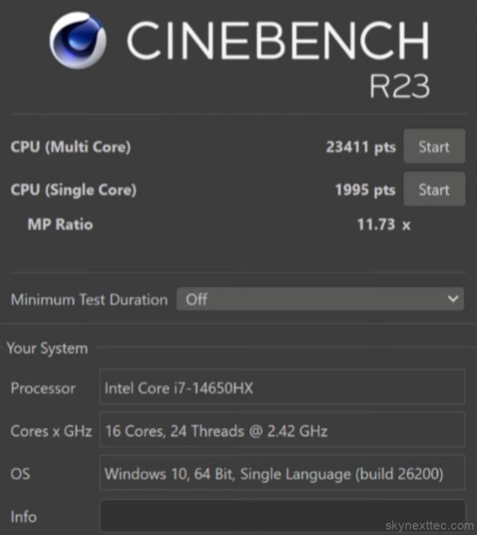Click the CINEBENCH title text

tap(278, 40)
